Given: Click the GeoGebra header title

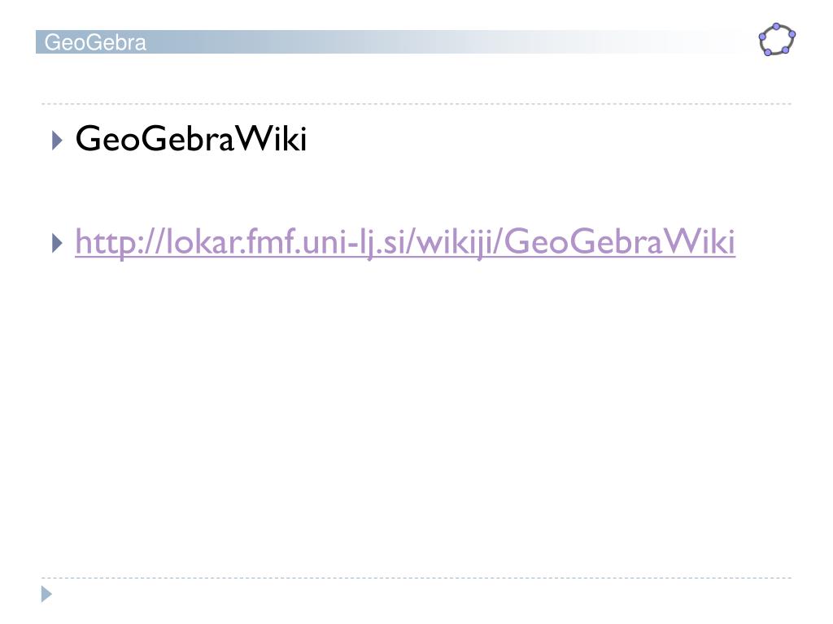Looking at the screenshot, I should click(x=95, y=42).
